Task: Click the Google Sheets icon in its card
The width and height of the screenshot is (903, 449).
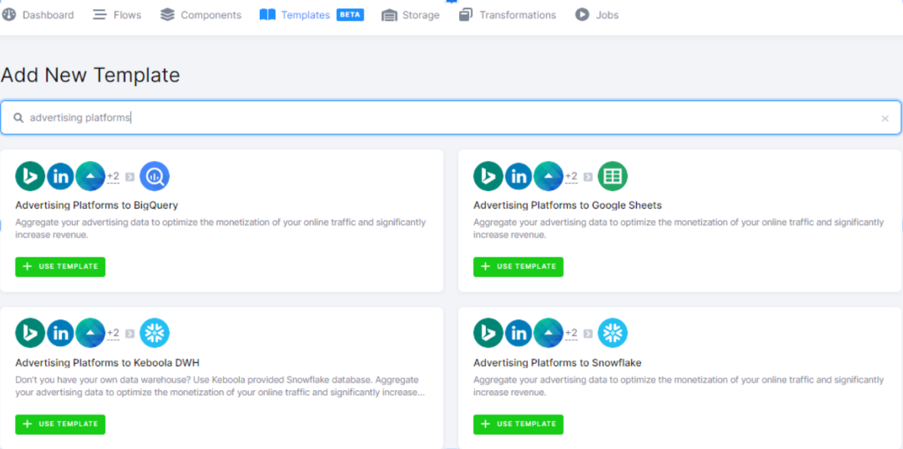Action: click(612, 176)
